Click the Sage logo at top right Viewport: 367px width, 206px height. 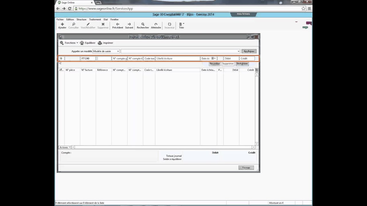point(305,27)
